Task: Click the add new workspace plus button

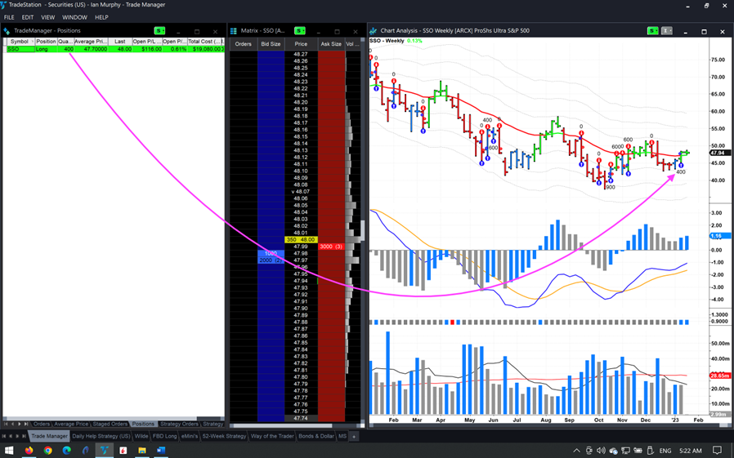Action: tap(354, 437)
